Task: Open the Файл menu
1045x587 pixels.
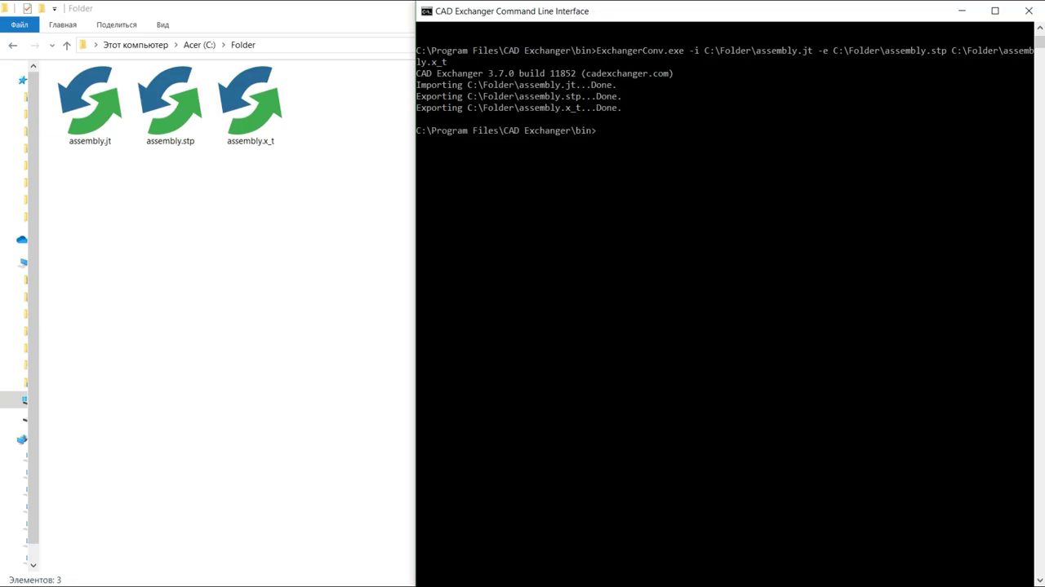Action: click(x=20, y=24)
